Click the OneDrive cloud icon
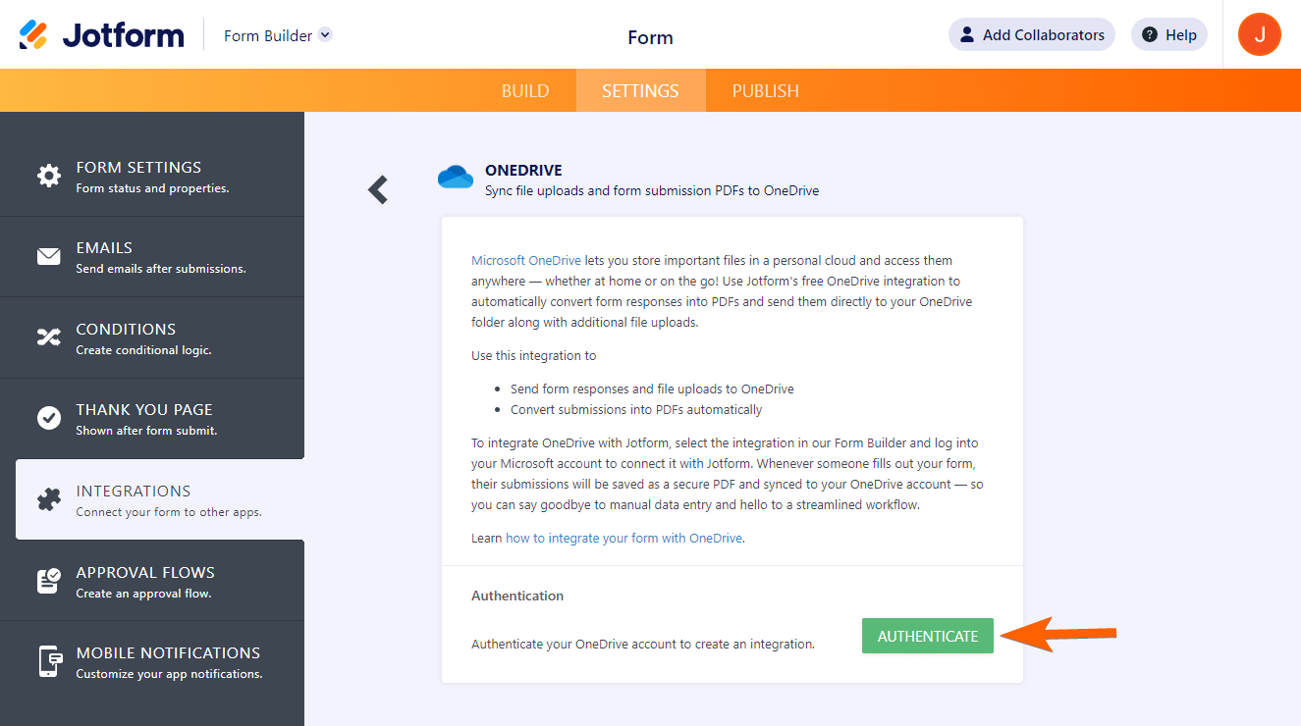 click(x=456, y=177)
